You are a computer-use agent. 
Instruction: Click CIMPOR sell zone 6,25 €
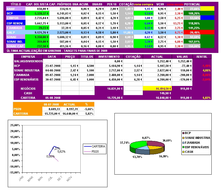tap(175, 18)
